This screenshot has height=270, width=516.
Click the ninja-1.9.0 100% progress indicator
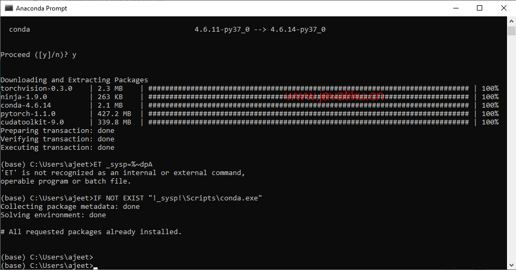tap(490, 97)
